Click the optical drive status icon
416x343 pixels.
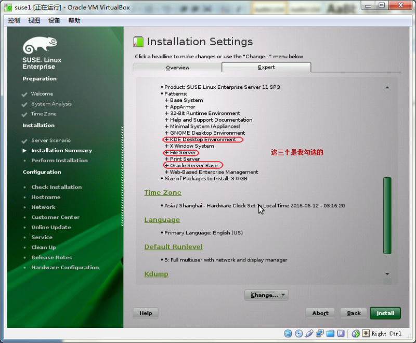[x=298, y=333]
